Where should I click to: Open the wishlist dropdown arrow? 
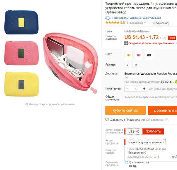point(167,120)
